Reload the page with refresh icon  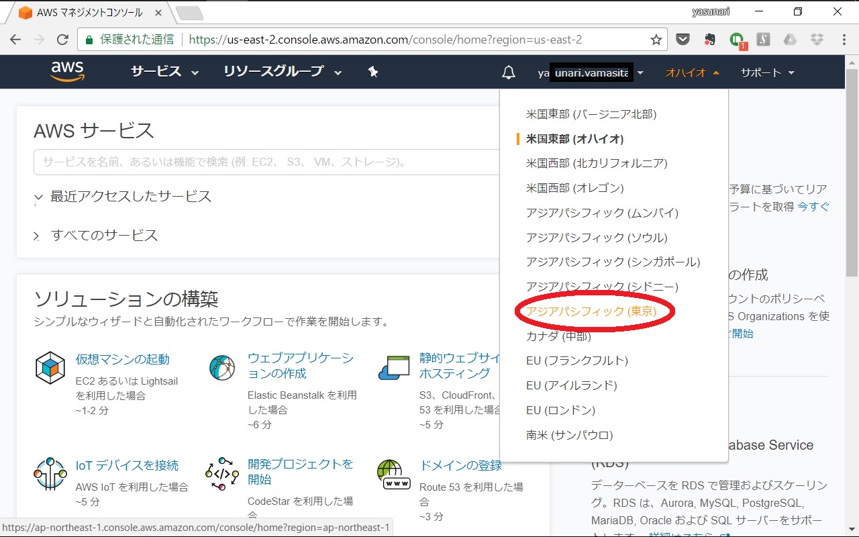click(62, 40)
